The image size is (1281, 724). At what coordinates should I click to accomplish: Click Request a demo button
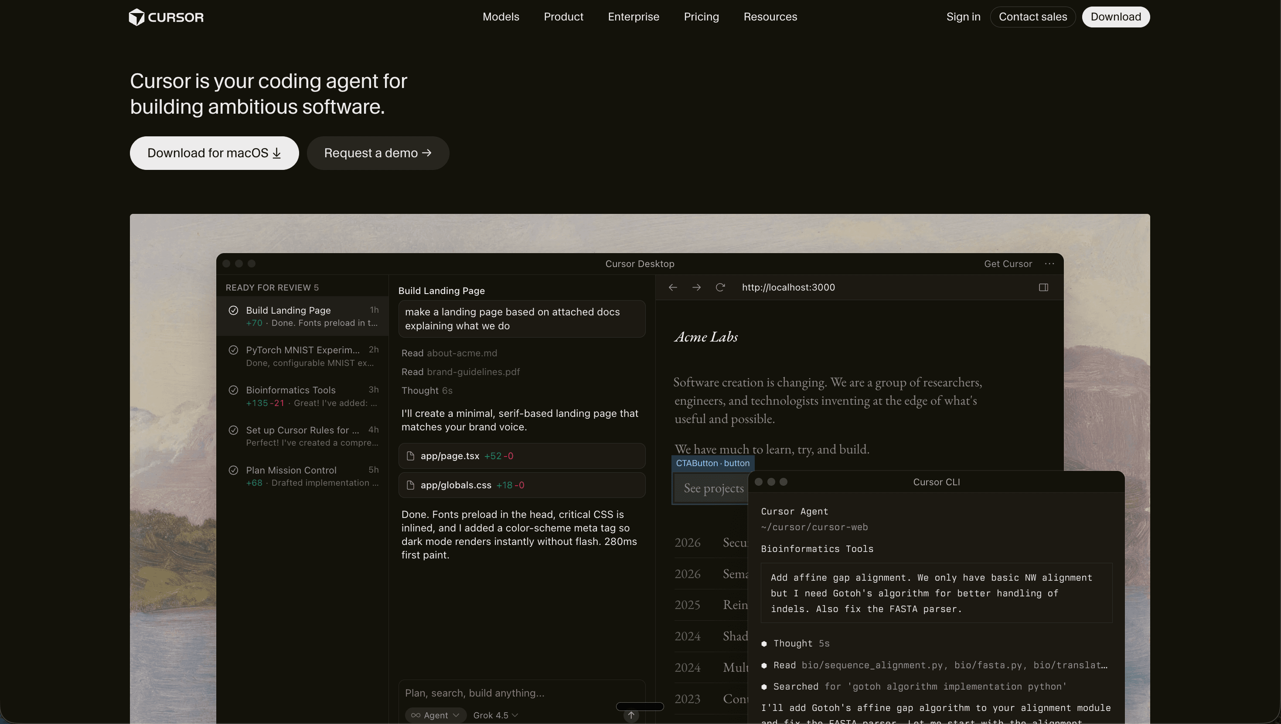pyautogui.click(x=378, y=153)
